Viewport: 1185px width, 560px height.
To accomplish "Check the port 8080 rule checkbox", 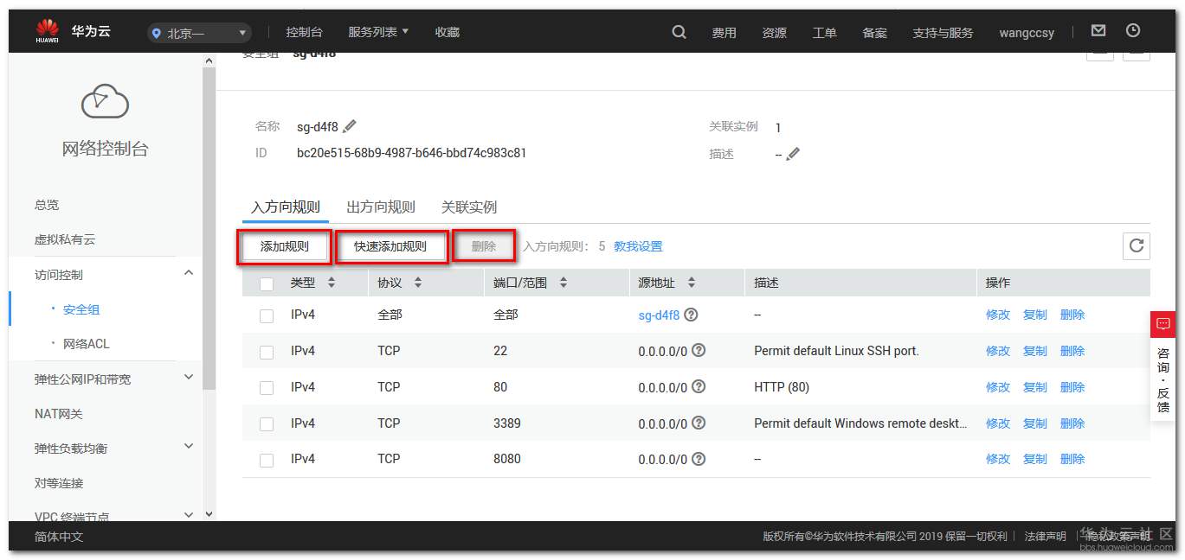I will pos(267,461).
